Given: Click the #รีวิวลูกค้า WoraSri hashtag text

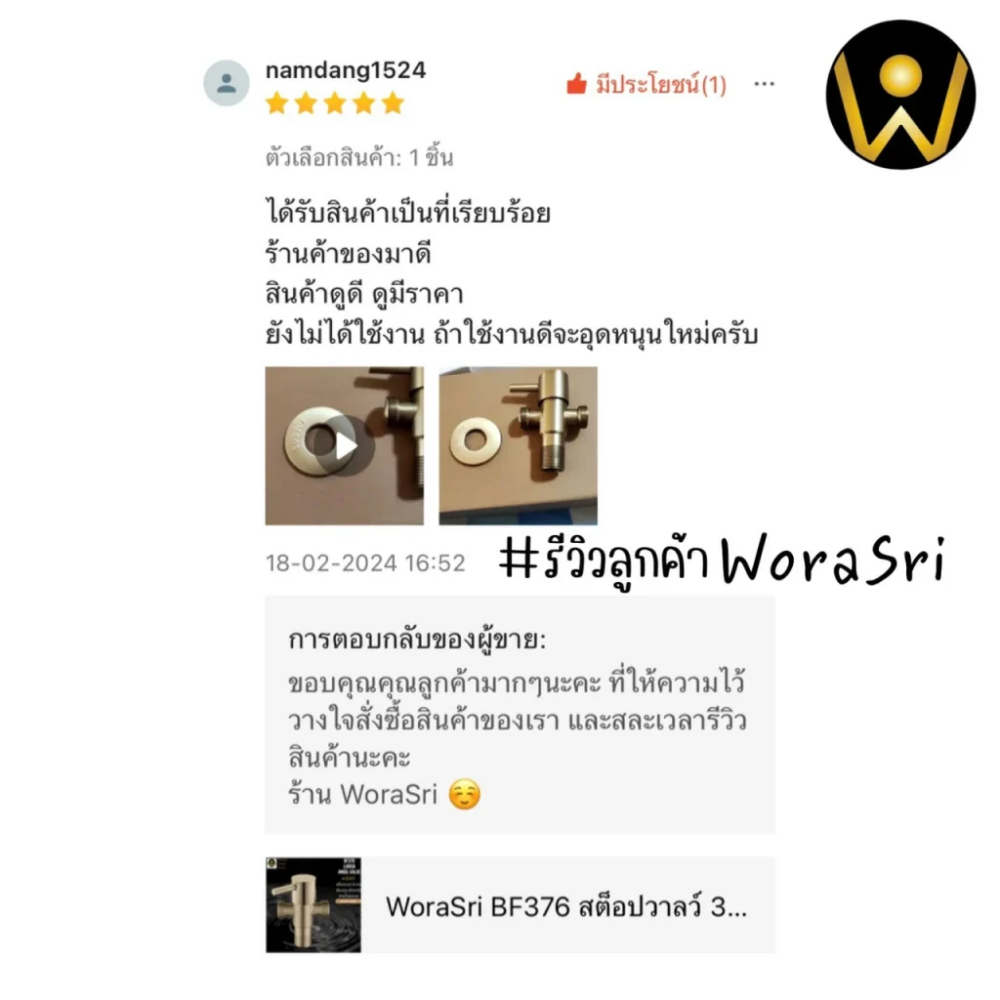Looking at the screenshot, I should (x=723, y=562).
